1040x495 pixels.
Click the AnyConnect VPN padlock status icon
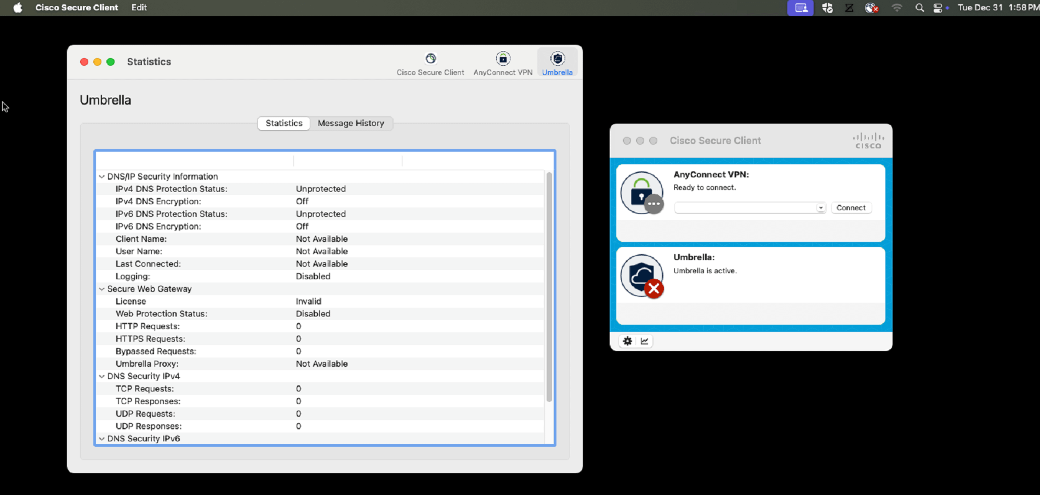coord(642,193)
